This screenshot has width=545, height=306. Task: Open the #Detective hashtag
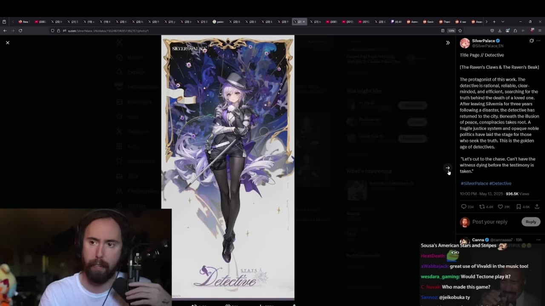coord(500,183)
